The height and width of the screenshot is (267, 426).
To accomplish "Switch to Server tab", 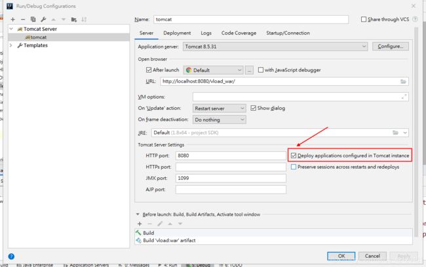I will pos(146,33).
